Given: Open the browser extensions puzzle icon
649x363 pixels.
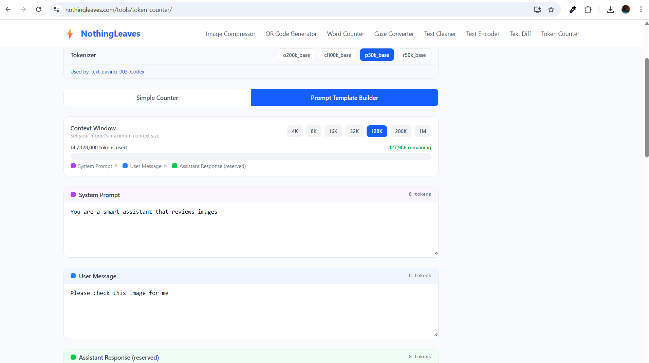Looking at the screenshot, I should coord(588,9).
